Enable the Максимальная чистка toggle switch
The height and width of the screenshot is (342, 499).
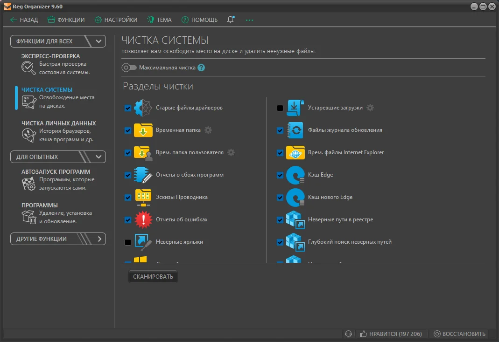tap(129, 68)
